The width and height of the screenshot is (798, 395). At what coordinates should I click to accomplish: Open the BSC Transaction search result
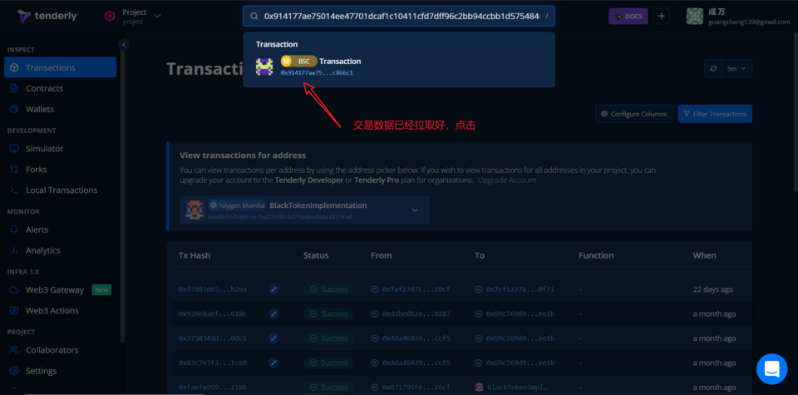399,67
